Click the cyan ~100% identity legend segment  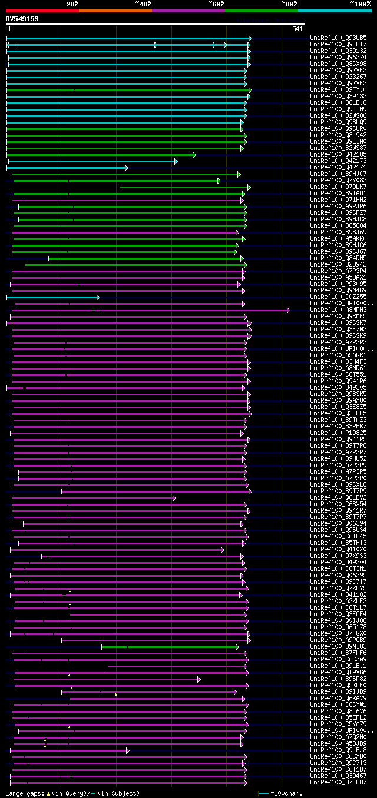coord(335,10)
